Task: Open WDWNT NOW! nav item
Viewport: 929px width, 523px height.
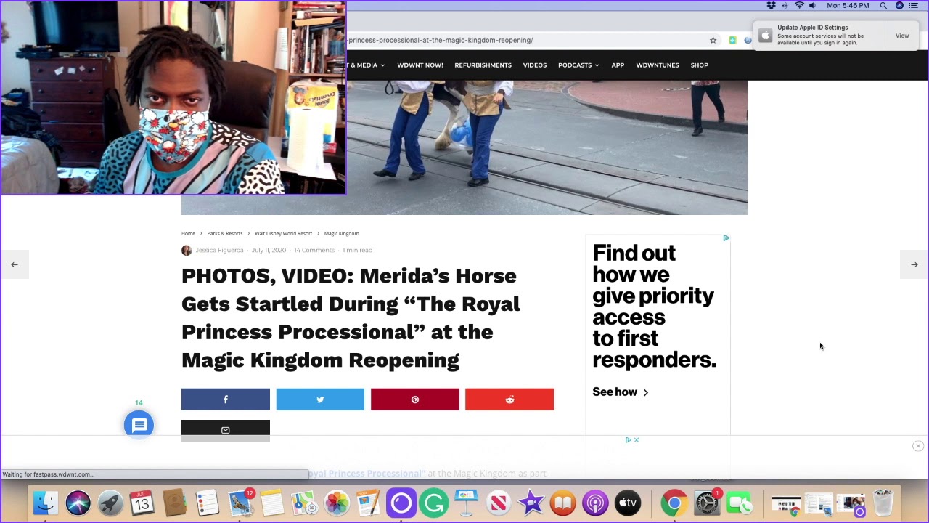Action: click(420, 65)
